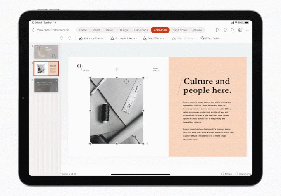Click the right-middle resize handle of the image
This screenshot has width=281, height=196.
(143, 111)
